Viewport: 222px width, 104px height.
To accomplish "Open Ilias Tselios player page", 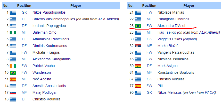I will coord(167,32).
